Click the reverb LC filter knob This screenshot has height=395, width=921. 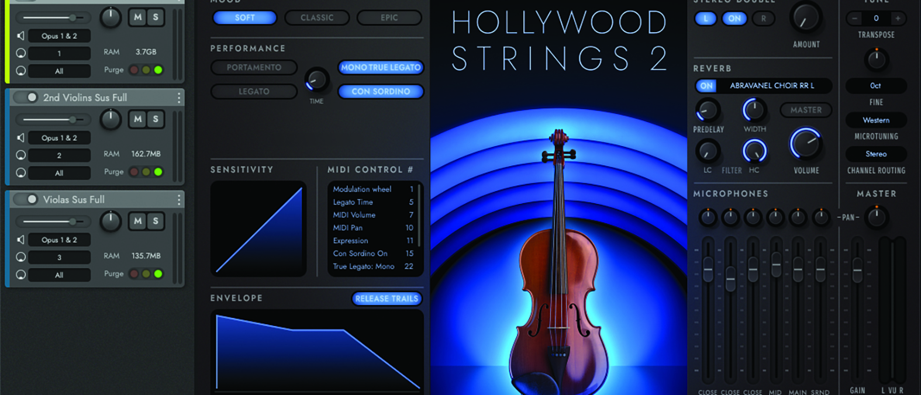(708, 151)
